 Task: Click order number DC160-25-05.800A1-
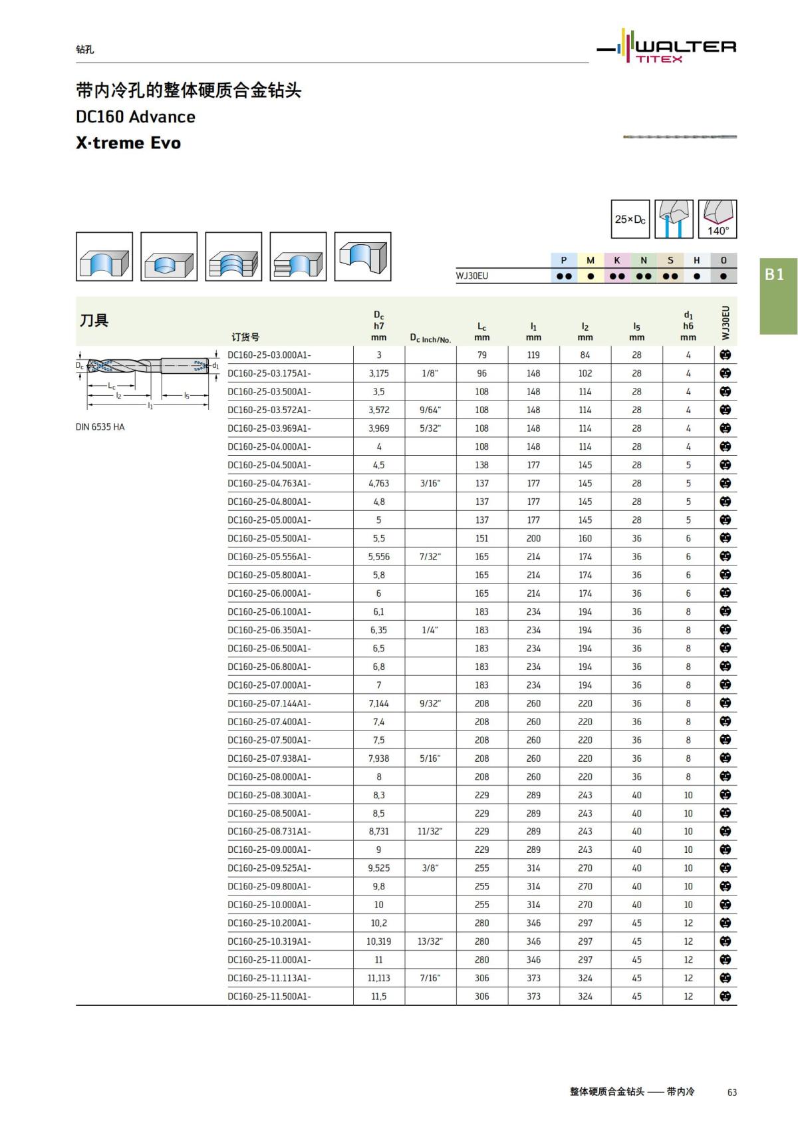(269, 575)
